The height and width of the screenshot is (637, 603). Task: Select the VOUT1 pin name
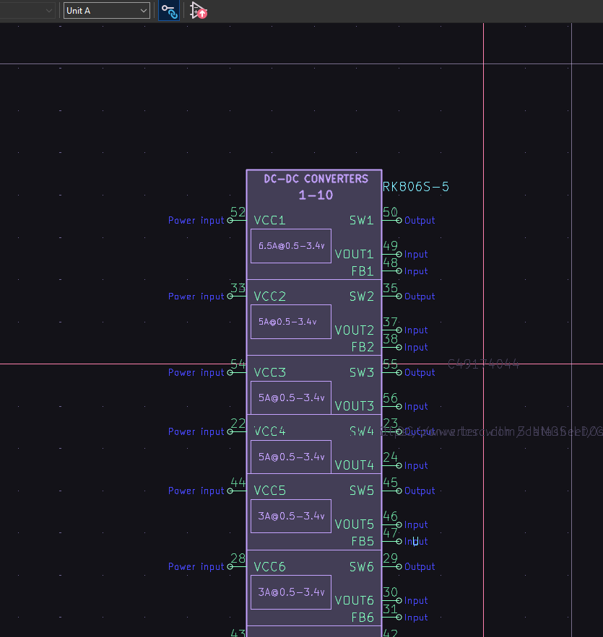click(354, 255)
